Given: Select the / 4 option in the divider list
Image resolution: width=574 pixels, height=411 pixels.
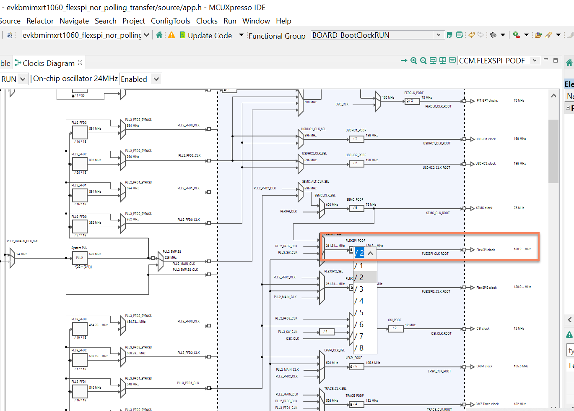Looking at the screenshot, I should pyautogui.click(x=361, y=301).
